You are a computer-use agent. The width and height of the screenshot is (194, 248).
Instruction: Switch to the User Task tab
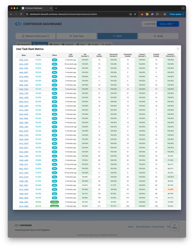pos(77,36)
